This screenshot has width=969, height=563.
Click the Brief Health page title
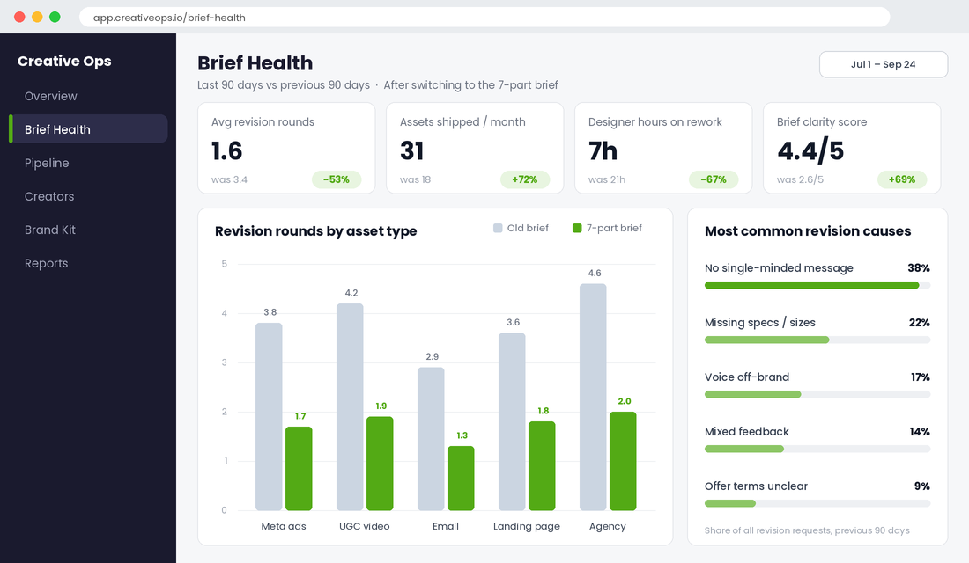[255, 63]
